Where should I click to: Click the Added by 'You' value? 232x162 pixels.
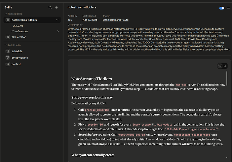point(70,20)
